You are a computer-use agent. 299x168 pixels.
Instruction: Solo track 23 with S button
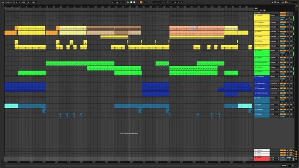pos(288,110)
